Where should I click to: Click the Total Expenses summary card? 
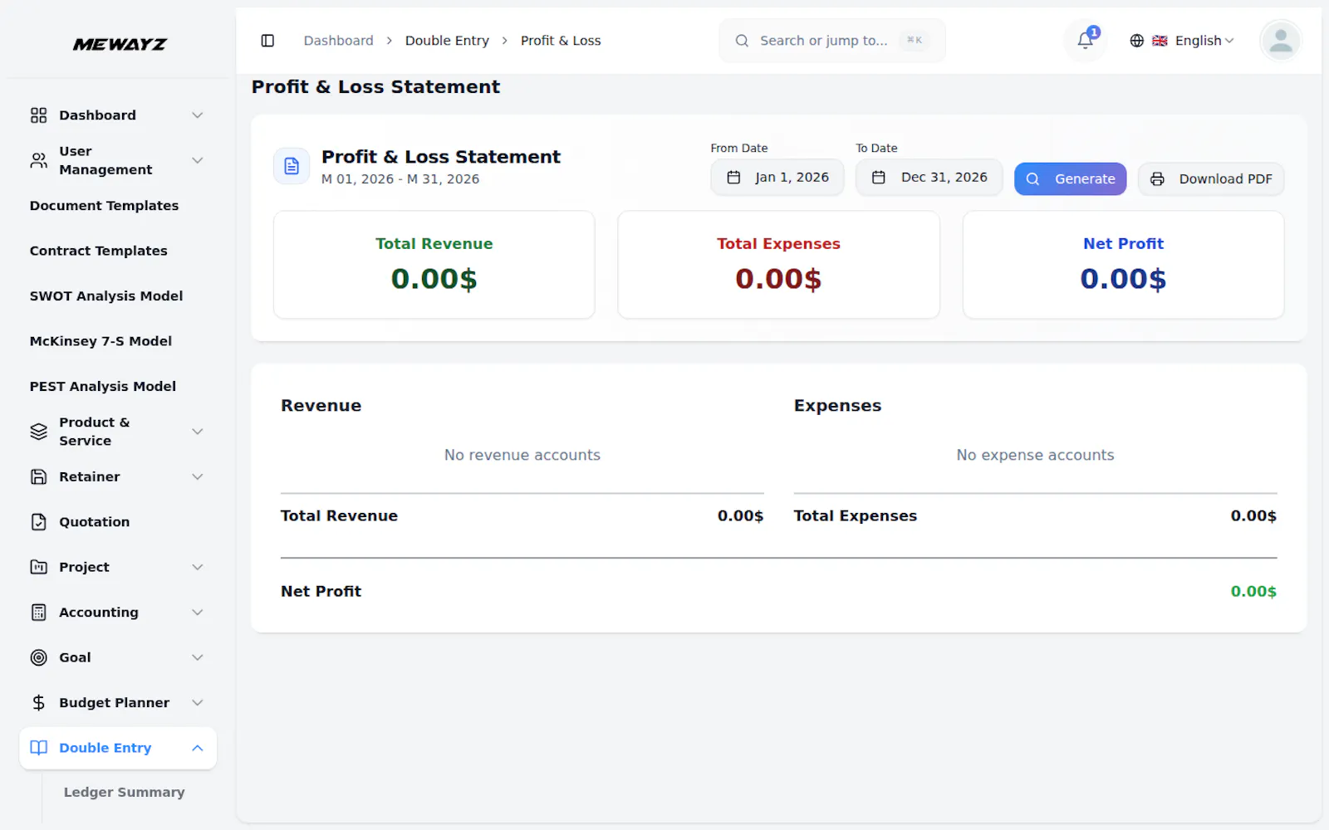(x=778, y=265)
